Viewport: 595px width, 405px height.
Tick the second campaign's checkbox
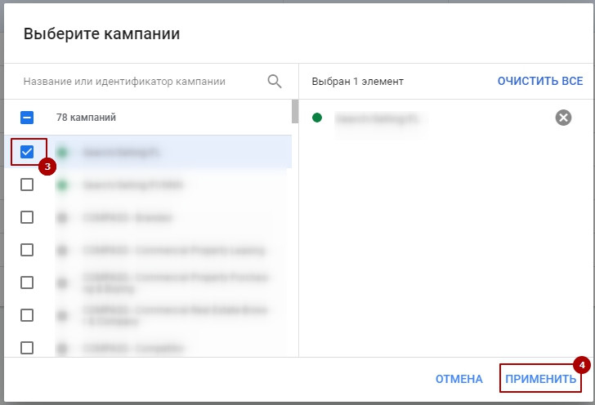pyautogui.click(x=27, y=185)
